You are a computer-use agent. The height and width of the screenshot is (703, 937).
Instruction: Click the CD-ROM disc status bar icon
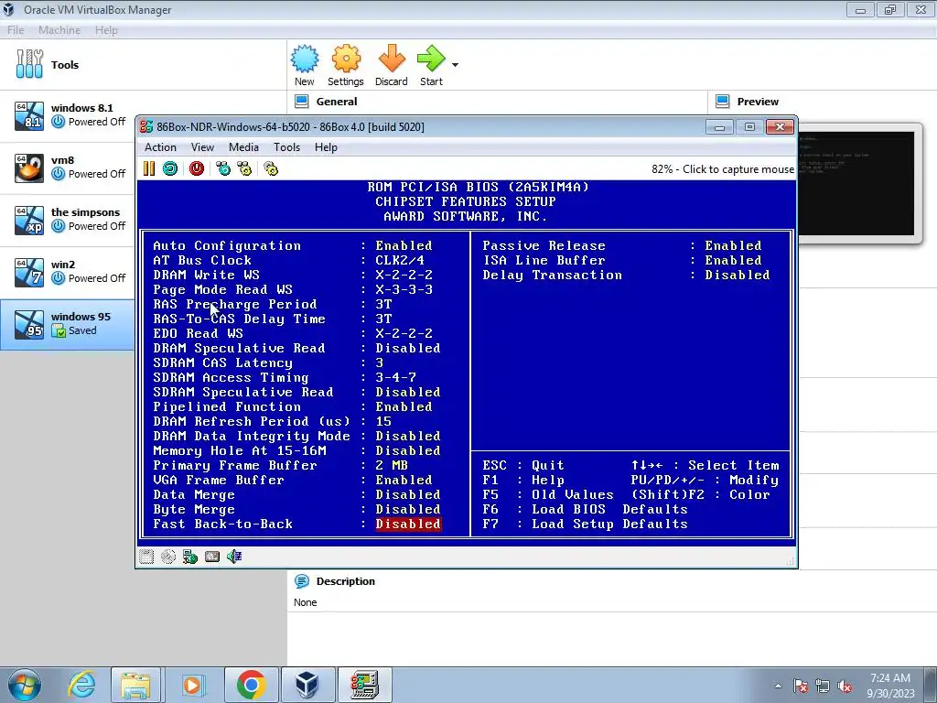coord(168,557)
